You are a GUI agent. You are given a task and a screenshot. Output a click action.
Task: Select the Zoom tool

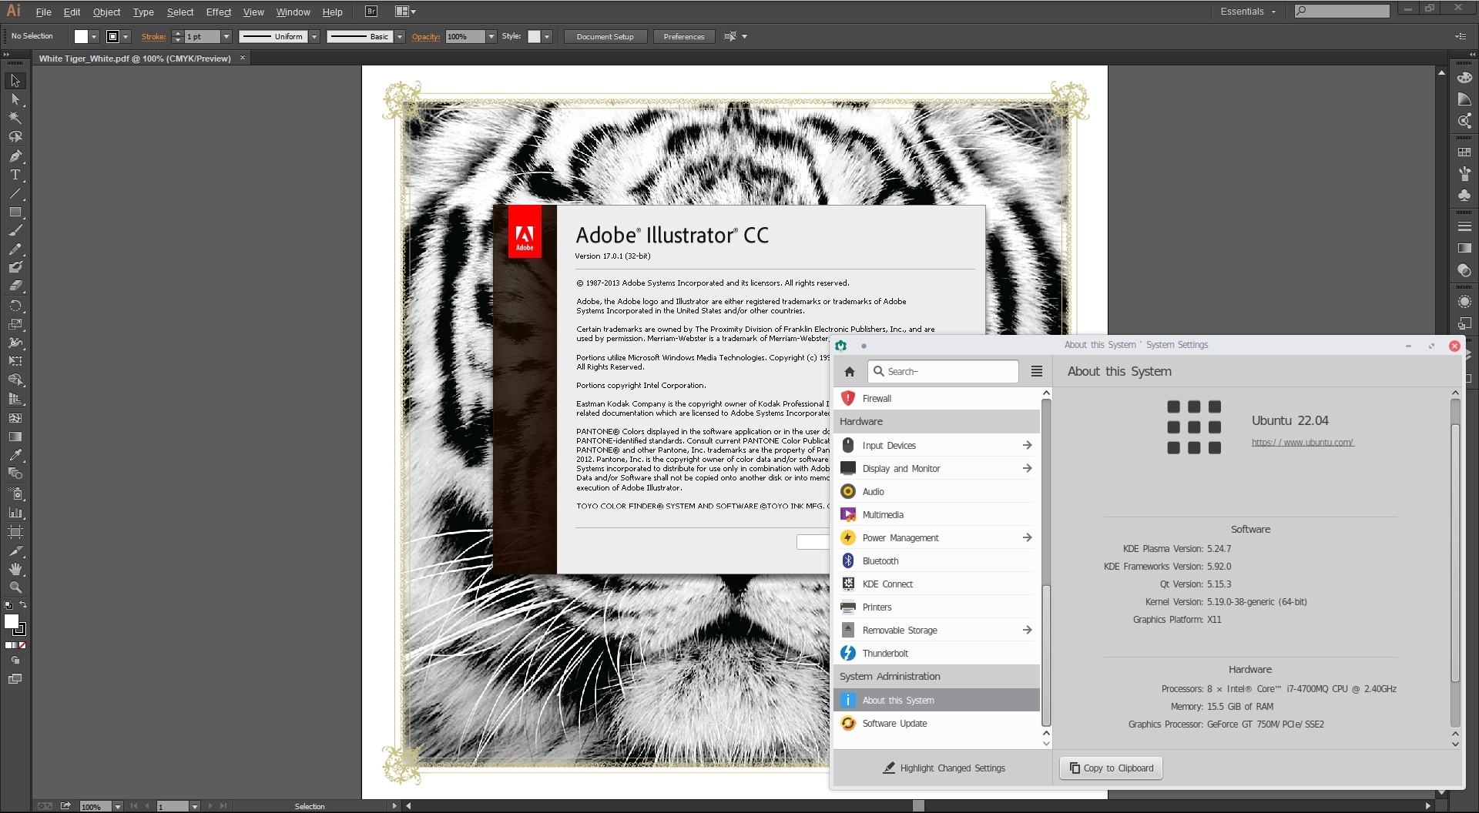15,587
